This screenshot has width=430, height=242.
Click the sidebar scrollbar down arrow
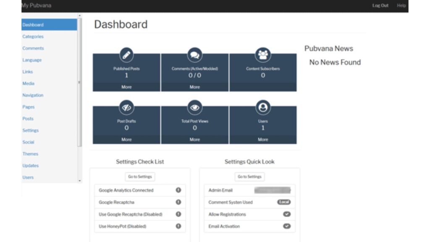click(79, 181)
